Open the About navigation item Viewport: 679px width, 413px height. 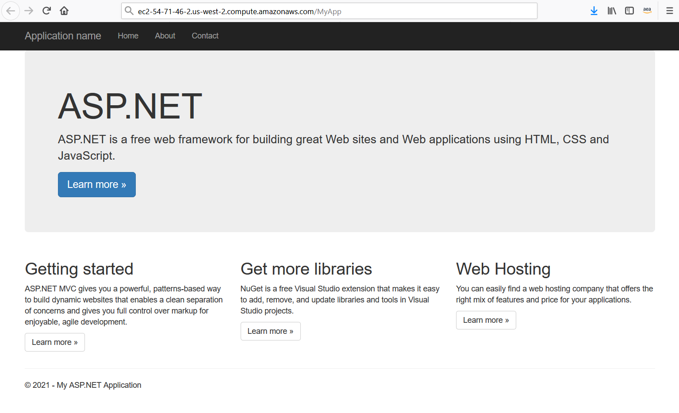(165, 36)
